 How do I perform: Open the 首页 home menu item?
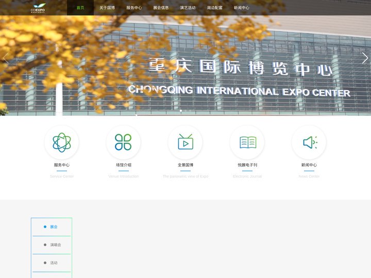(80, 8)
